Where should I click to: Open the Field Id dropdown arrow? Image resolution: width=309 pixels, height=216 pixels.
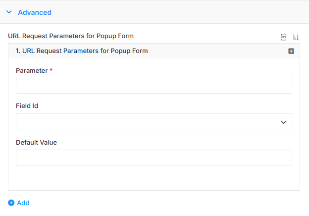point(283,122)
